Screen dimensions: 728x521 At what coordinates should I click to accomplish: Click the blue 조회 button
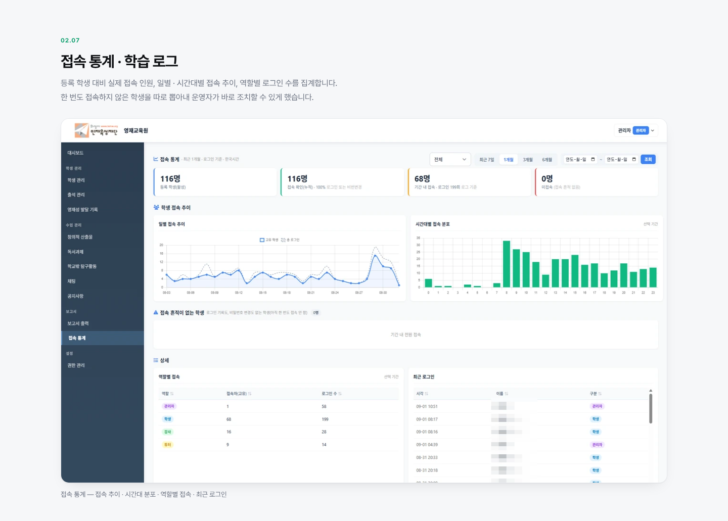(648, 159)
